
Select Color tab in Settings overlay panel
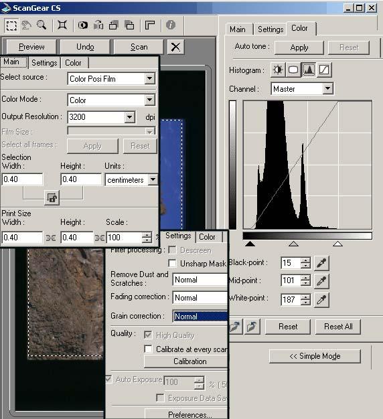pyautogui.click(x=207, y=237)
